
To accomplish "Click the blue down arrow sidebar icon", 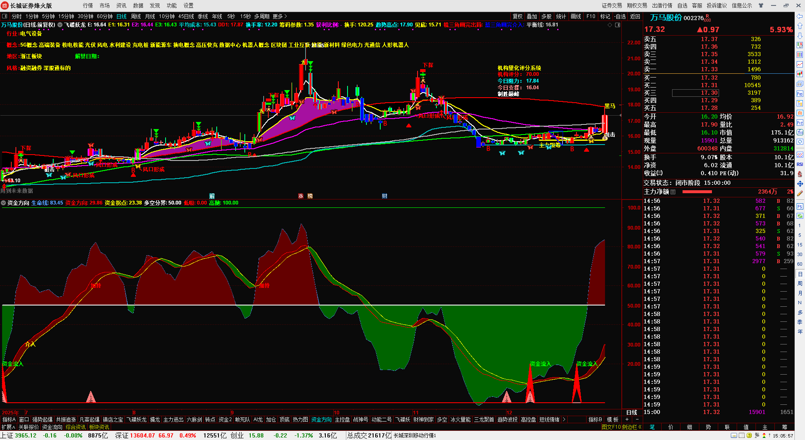I will (800, 36).
